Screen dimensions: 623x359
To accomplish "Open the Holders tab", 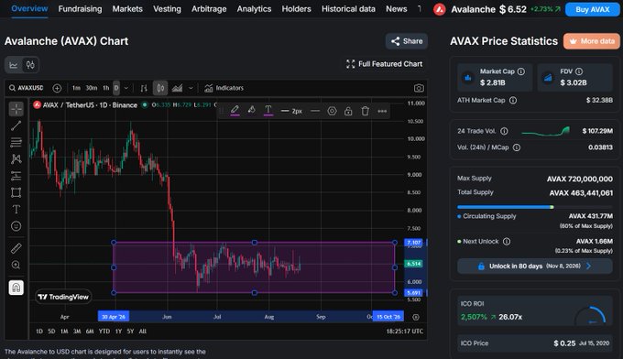I will (297, 9).
